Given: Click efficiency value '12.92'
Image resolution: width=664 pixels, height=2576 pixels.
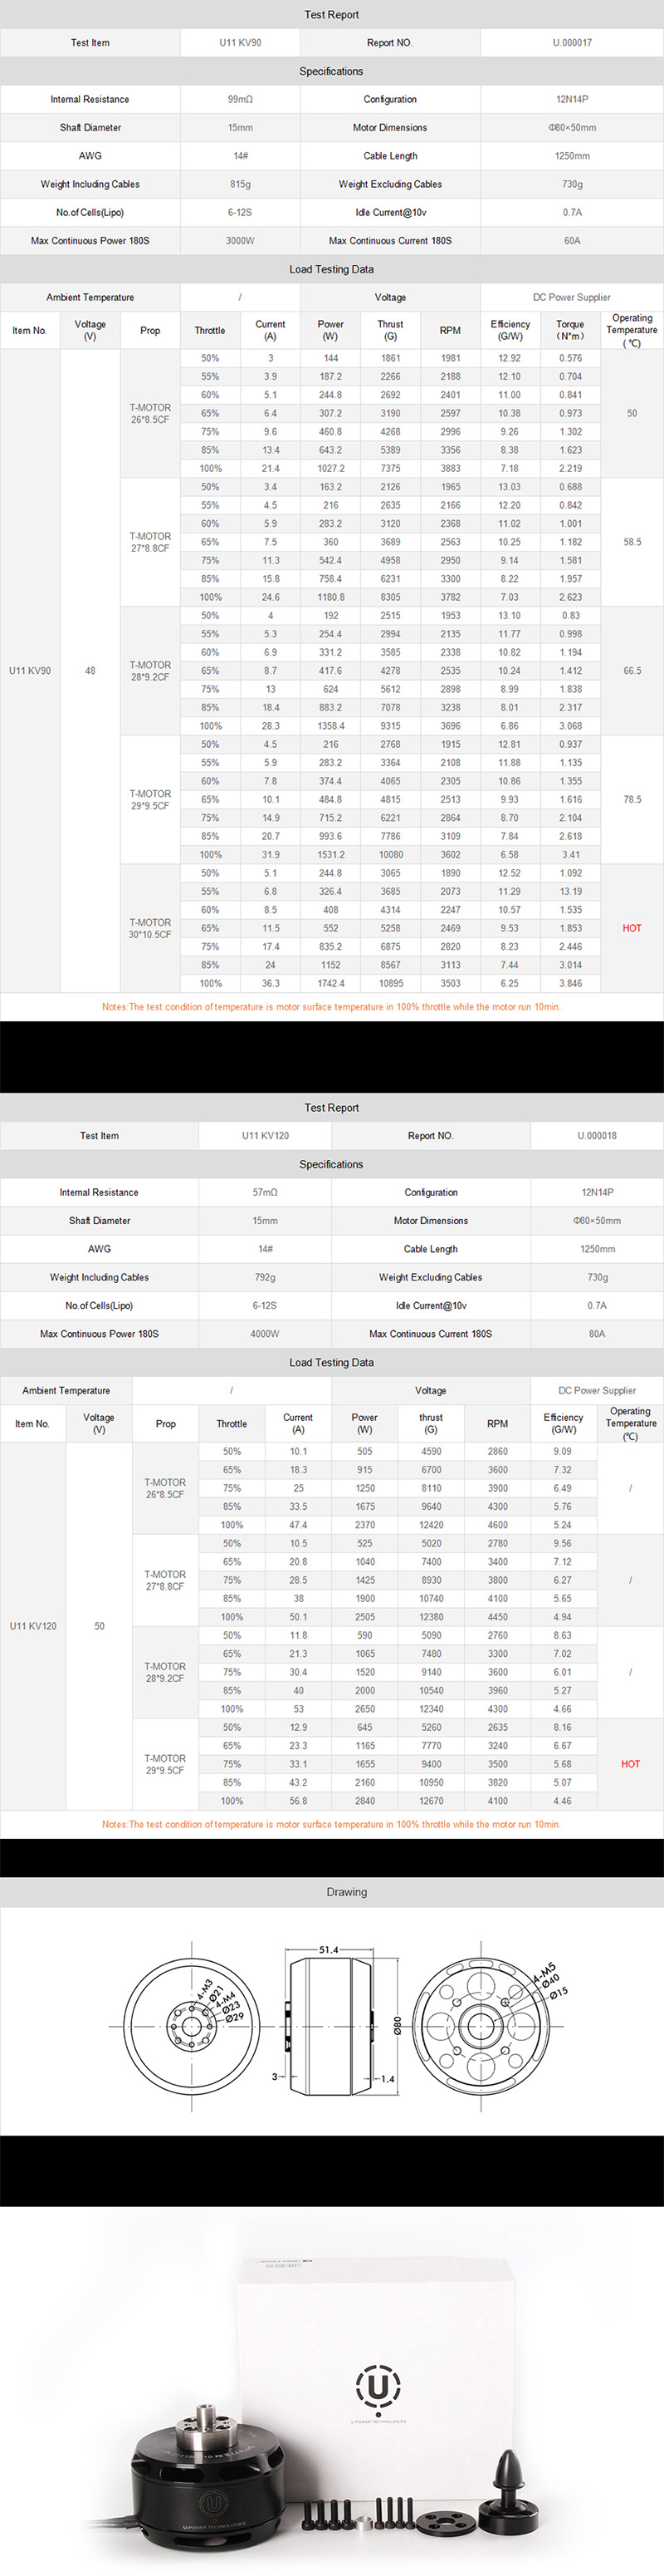Looking at the screenshot, I should (510, 358).
